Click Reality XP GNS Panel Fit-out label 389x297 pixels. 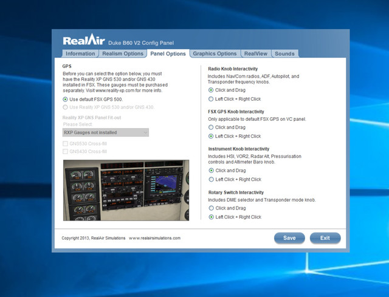pos(92,117)
